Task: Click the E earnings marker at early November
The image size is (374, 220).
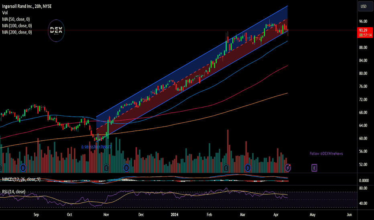Action: [x=106, y=168]
